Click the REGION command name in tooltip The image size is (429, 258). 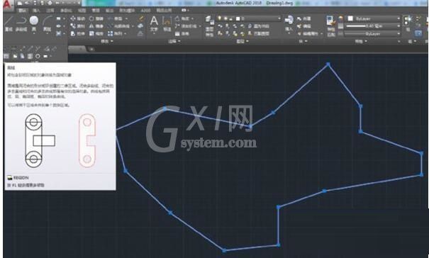[x=21, y=178]
